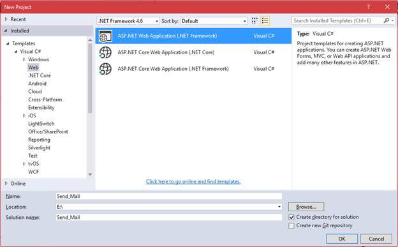
Task: Open the go online and find templates link
Action: 193,181
